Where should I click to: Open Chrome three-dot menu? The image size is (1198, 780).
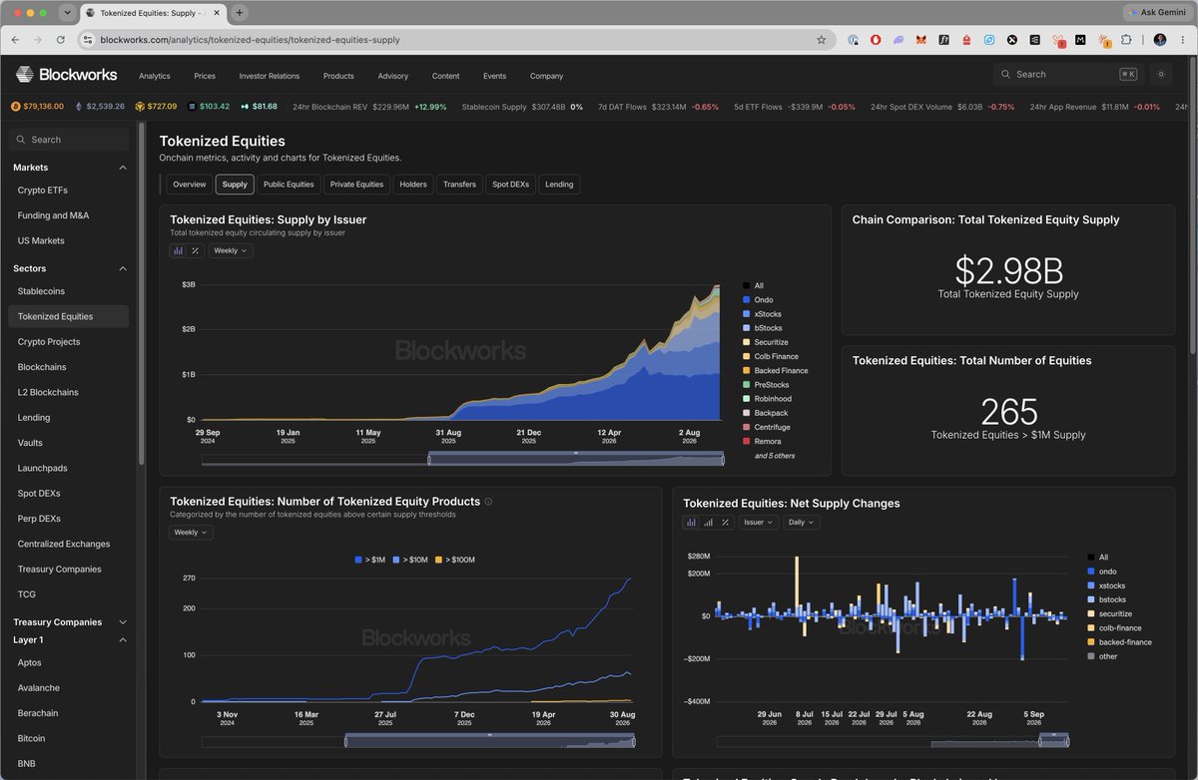tap(1182, 40)
